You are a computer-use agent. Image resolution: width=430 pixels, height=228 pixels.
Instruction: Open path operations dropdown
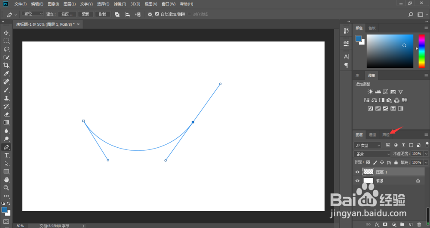(117, 15)
